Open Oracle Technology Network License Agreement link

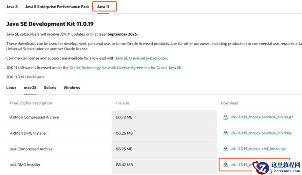[x=125, y=67]
